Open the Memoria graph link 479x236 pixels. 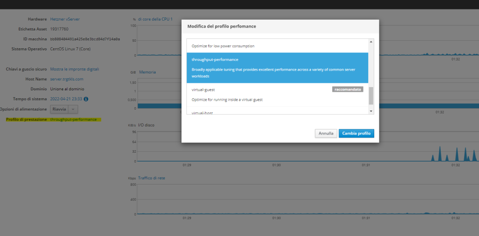[147, 72]
